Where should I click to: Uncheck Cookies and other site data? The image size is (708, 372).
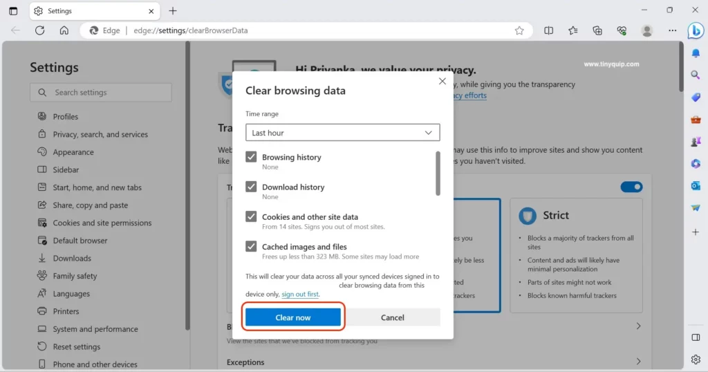click(x=251, y=216)
